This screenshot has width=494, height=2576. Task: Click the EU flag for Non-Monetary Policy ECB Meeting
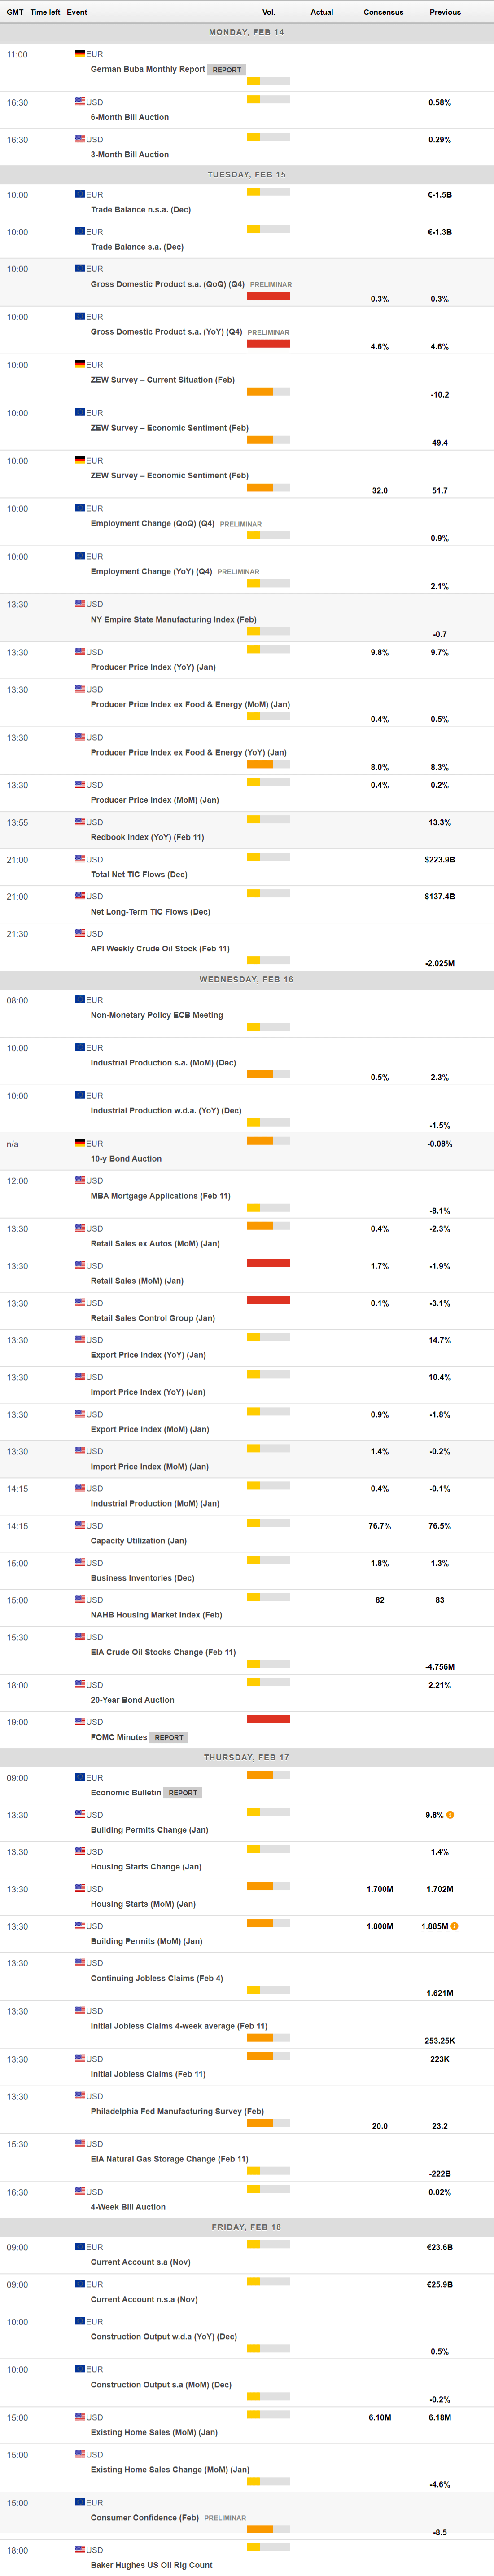coord(80,1000)
